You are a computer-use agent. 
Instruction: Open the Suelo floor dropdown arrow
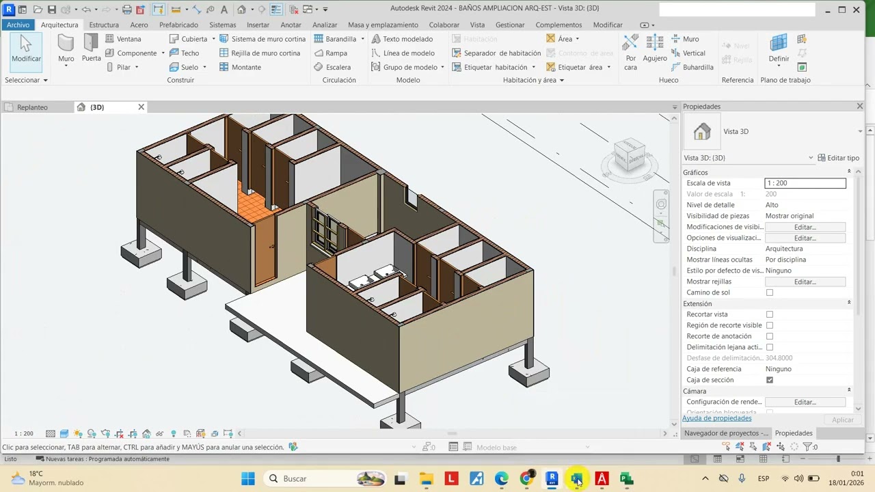click(204, 67)
